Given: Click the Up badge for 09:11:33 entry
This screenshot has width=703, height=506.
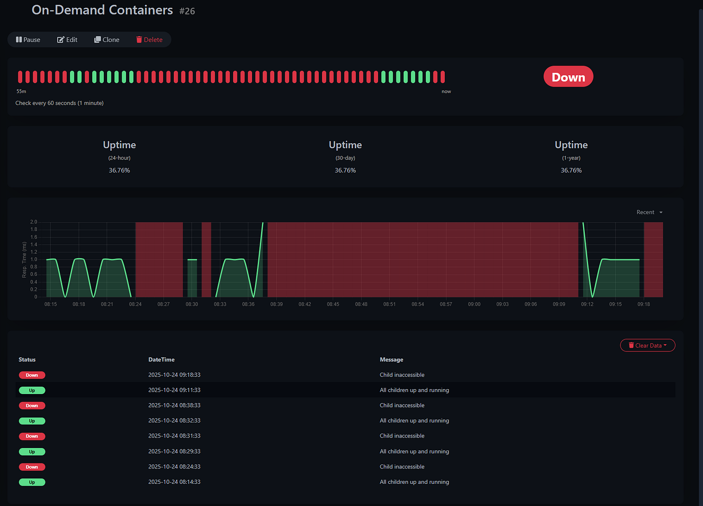Looking at the screenshot, I should (32, 390).
